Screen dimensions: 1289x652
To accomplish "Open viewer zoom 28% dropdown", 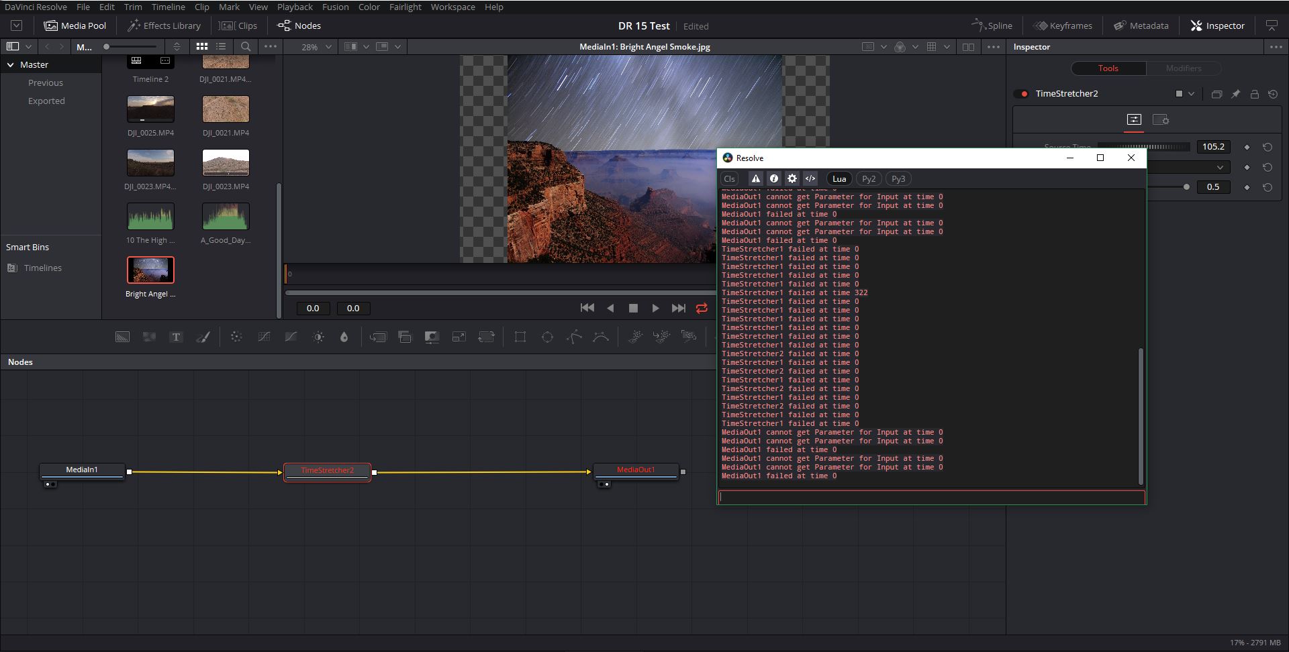I will coord(328,47).
